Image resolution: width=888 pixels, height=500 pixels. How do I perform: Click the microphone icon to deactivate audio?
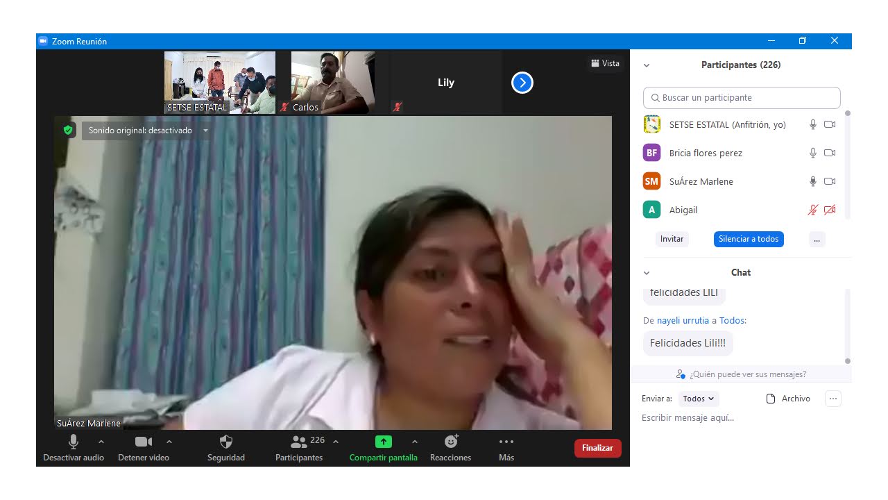74,442
